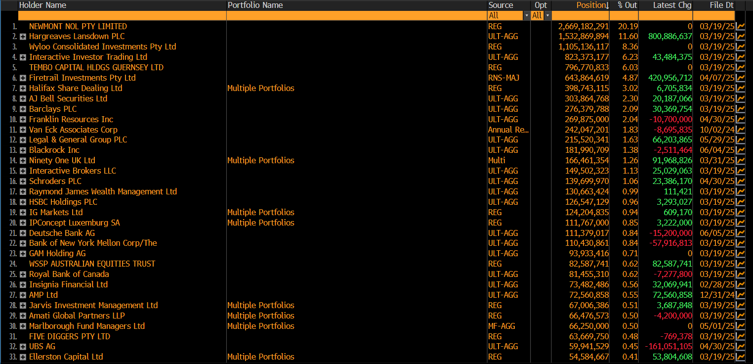The width and height of the screenshot is (753, 364).
Task: Open chart icon for UBS AG row
Action: pos(740,347)
